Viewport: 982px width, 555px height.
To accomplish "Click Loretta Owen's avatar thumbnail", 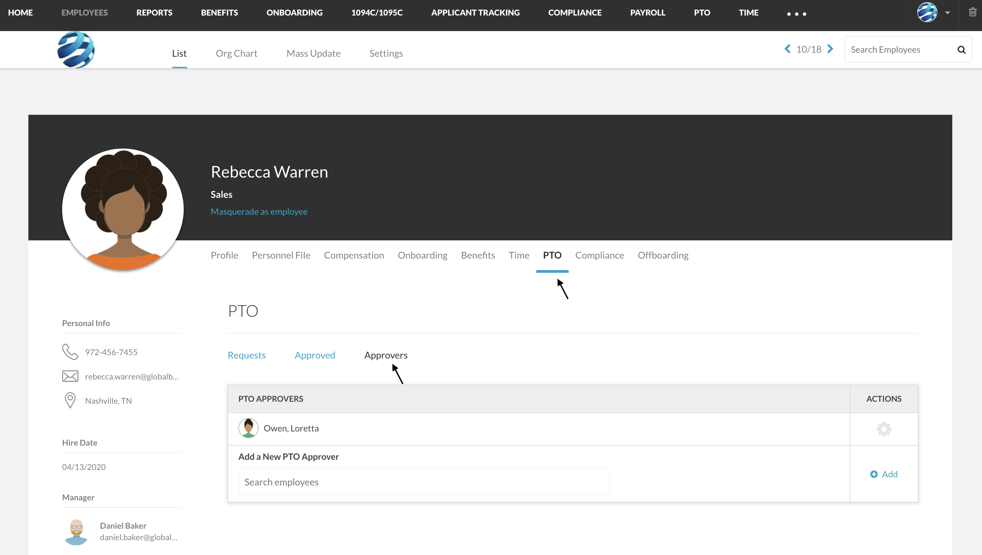I will tap(248, 428).
